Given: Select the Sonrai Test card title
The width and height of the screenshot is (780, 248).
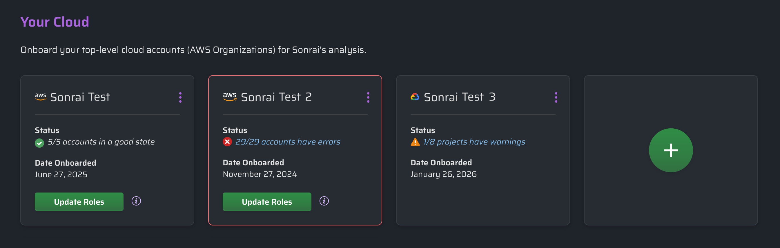Looking at the screenshot, I should tap(80, 97).
